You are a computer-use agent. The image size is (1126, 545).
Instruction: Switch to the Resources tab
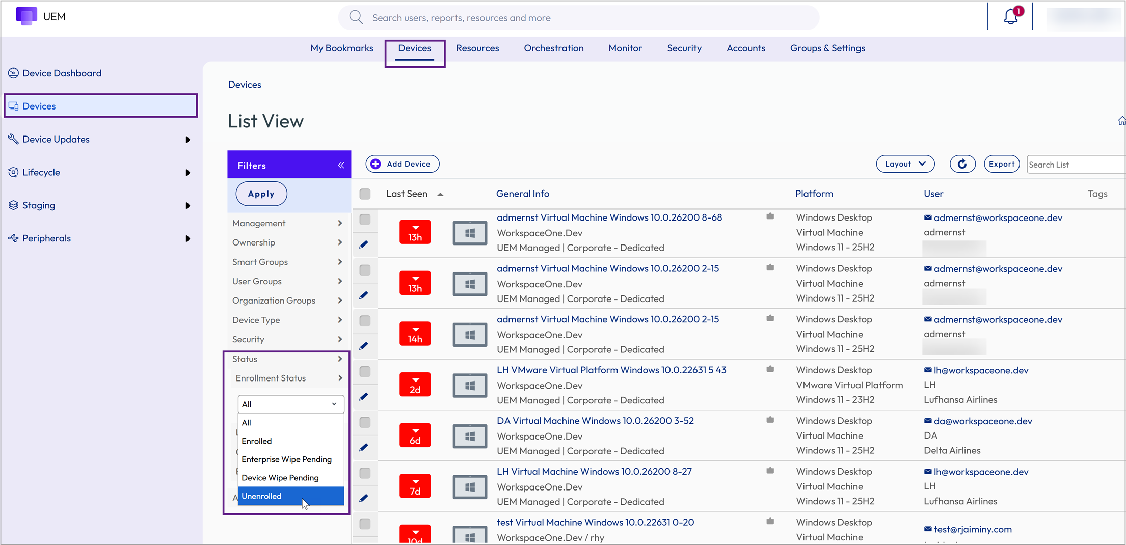tap(477, 48)
